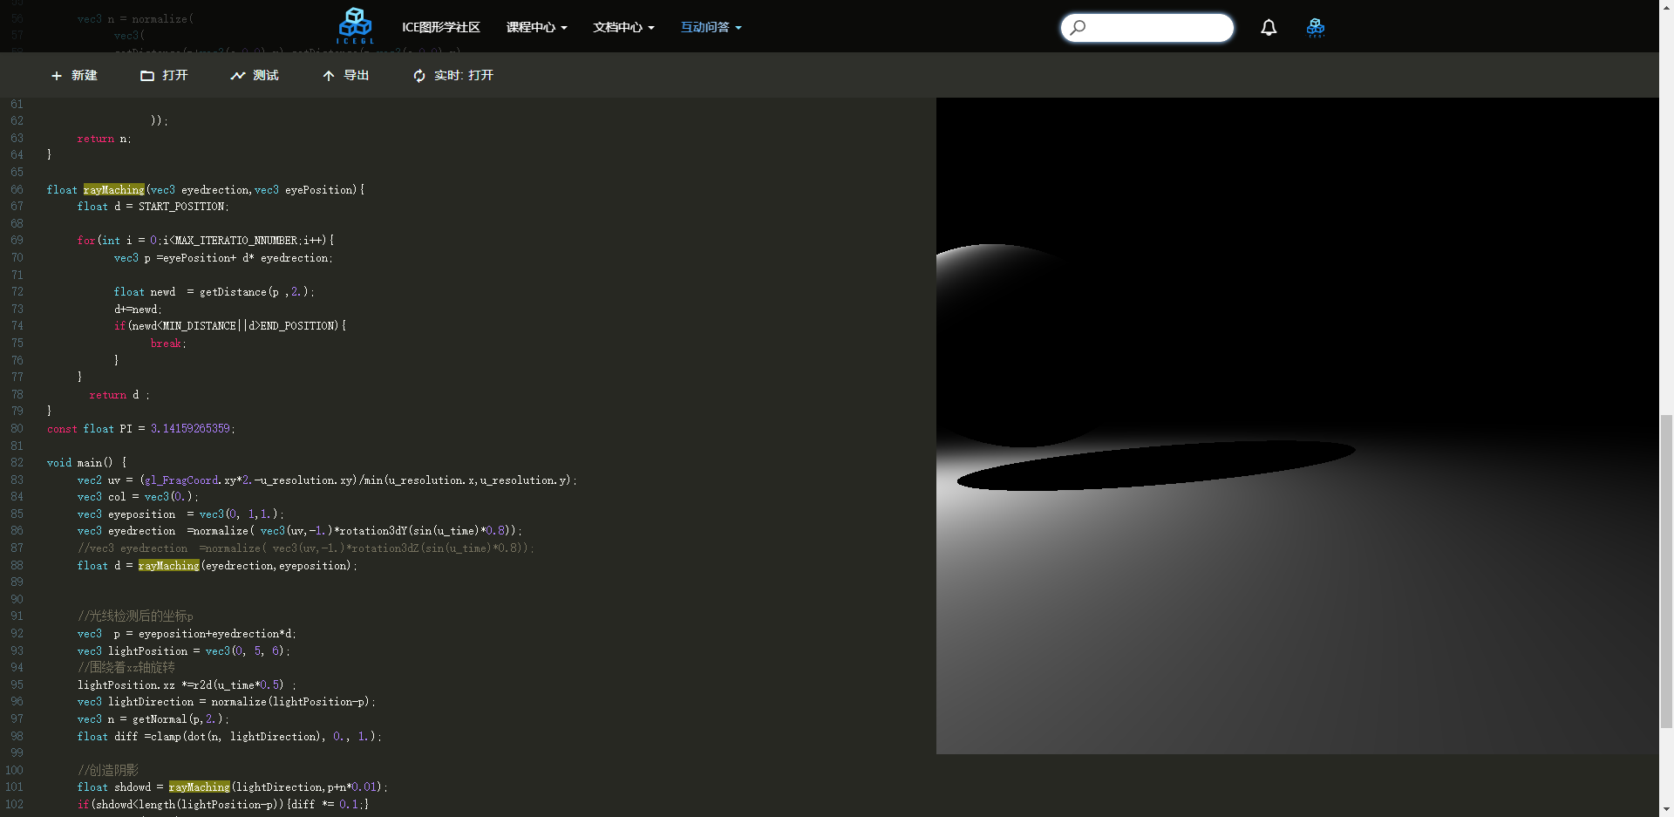1674x817 pixels.
Task: Click the chart icon for 测试
Action: (237, 76)
